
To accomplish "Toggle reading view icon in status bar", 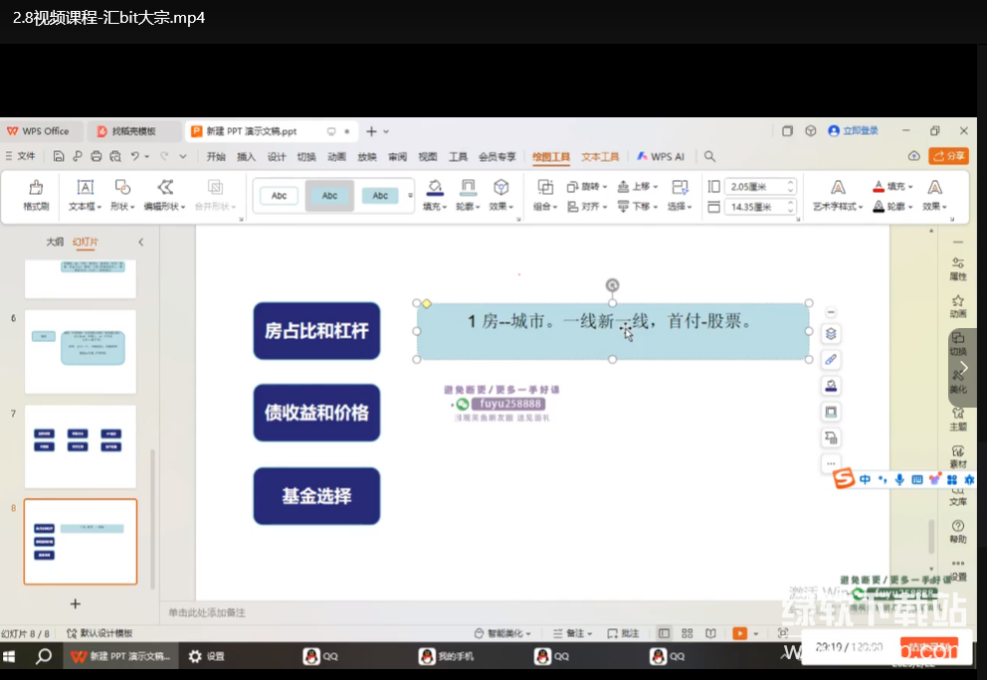I will pos(710,633).
